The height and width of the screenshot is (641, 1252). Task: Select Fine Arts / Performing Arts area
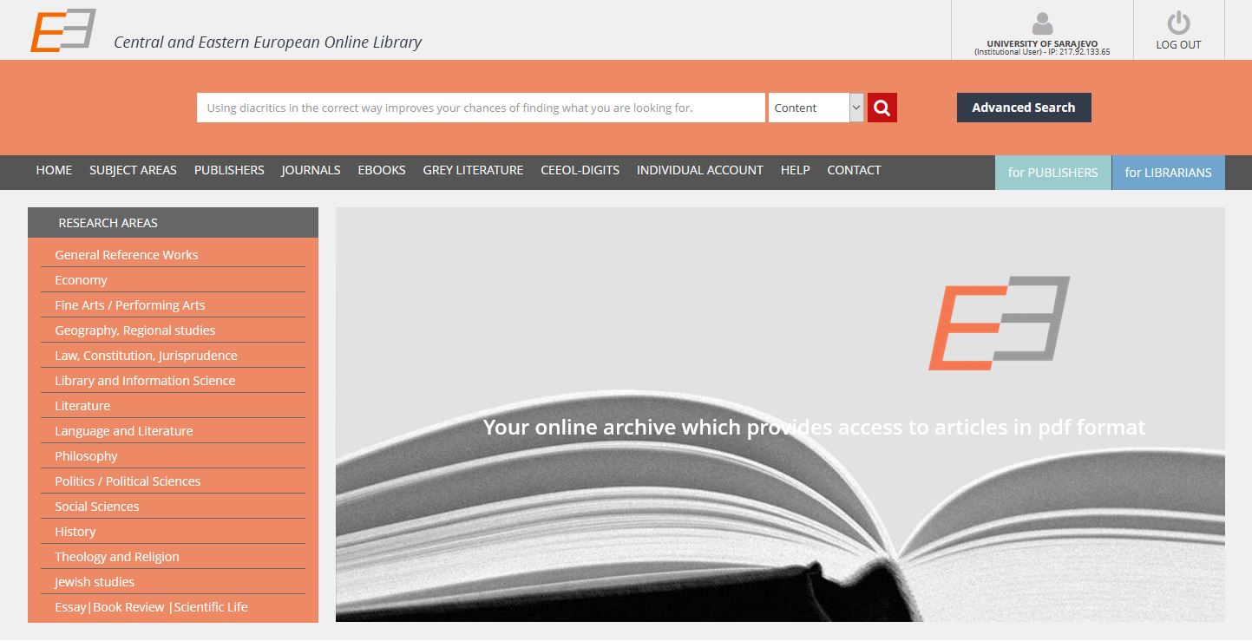130,305
